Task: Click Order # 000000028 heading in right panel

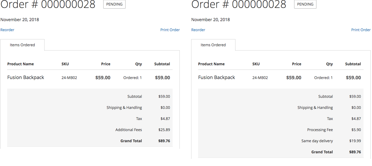Action: pos(239,4)
